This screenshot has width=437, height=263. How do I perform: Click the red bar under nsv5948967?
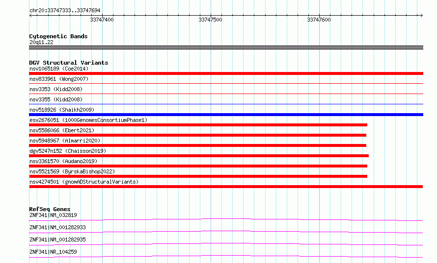coord(197,145)
